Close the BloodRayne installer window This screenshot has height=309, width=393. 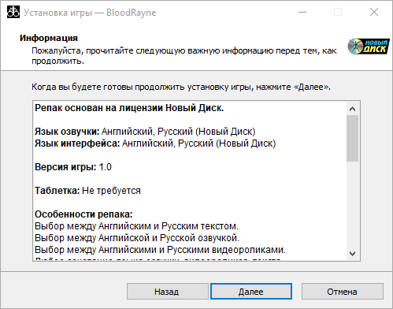pyautogui.click(x=374, y=12)
